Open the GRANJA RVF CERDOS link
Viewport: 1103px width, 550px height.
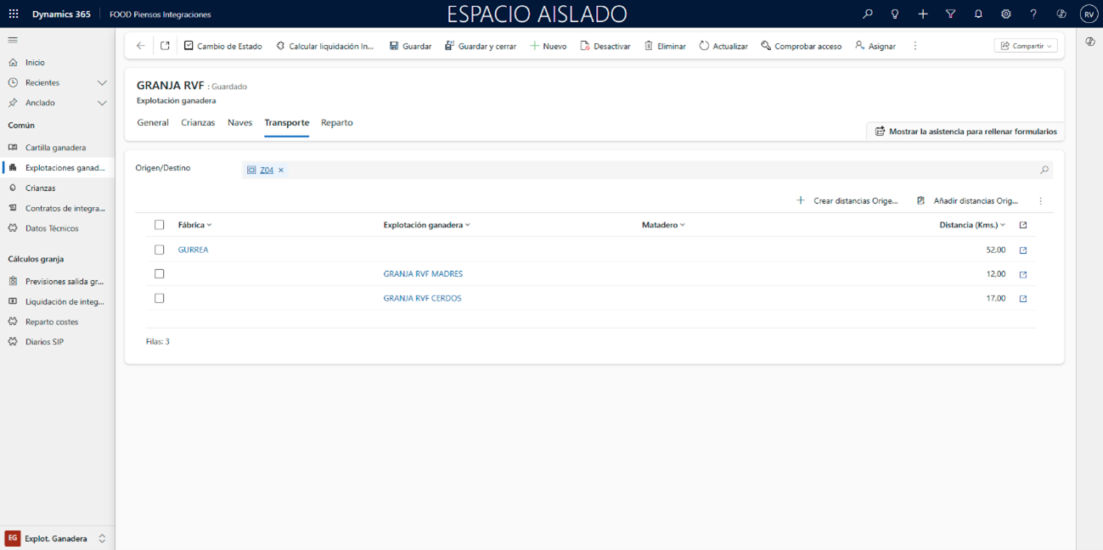click(422, 299)
